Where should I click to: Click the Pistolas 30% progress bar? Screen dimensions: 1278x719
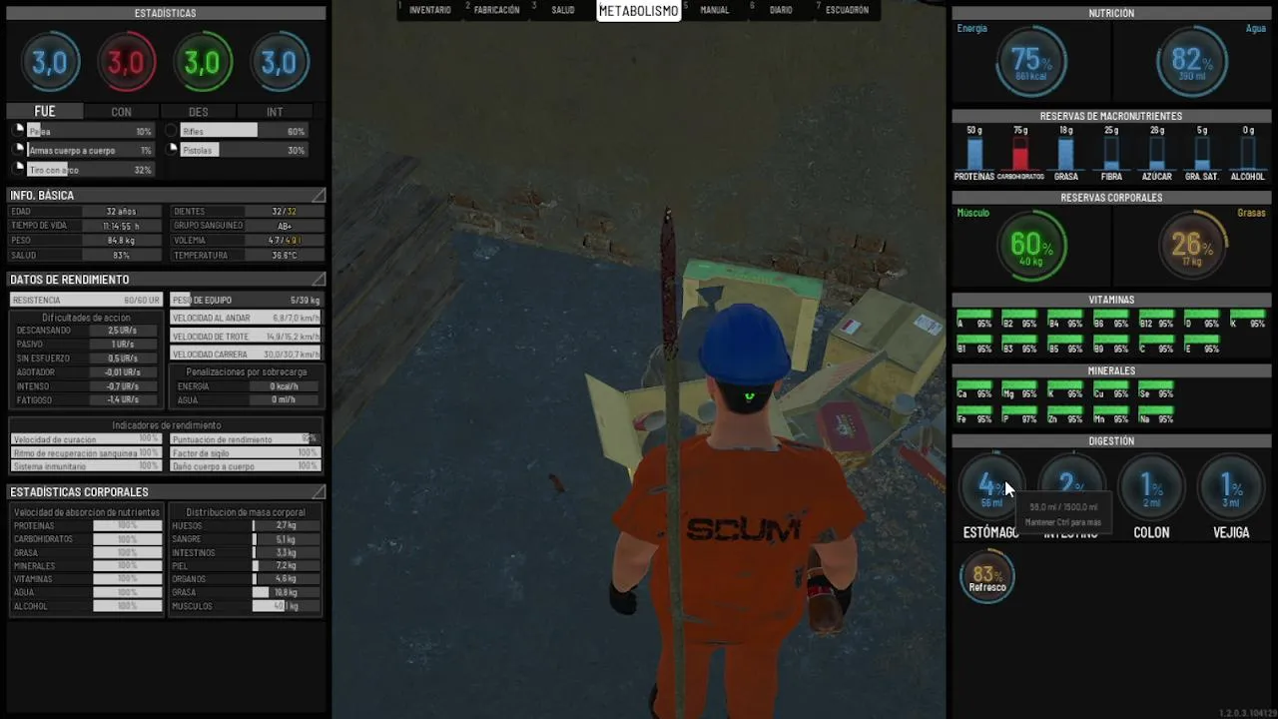pos(244,150)
